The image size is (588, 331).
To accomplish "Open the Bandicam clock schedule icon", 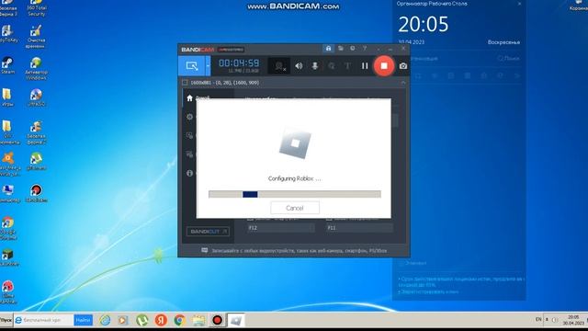I will (x=353, y=49).
